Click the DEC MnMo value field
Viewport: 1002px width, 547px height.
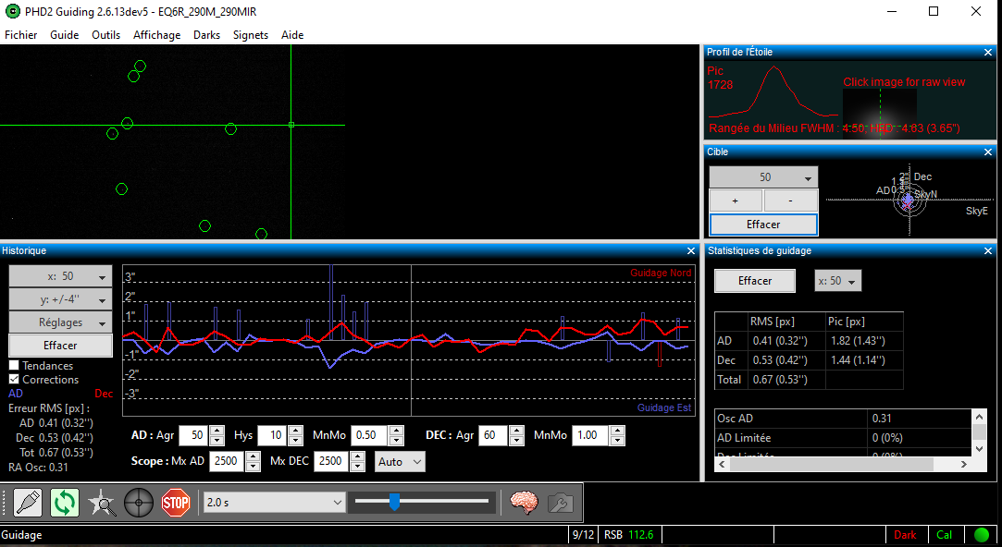(x=590, y=435)
